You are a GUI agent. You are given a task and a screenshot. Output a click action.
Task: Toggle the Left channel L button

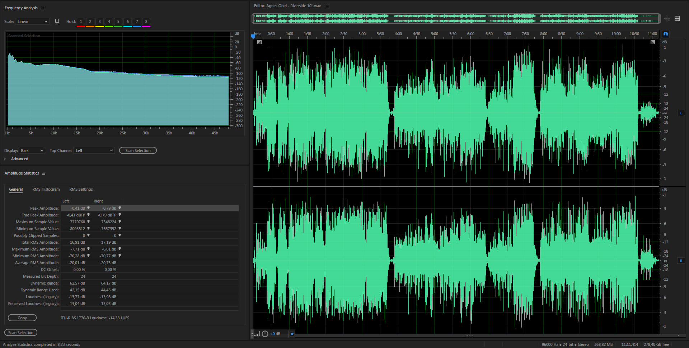pyautogui.click(x=681, y=113)
